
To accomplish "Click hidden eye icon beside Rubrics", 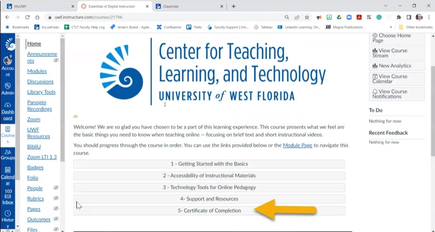I will (56, 198).
